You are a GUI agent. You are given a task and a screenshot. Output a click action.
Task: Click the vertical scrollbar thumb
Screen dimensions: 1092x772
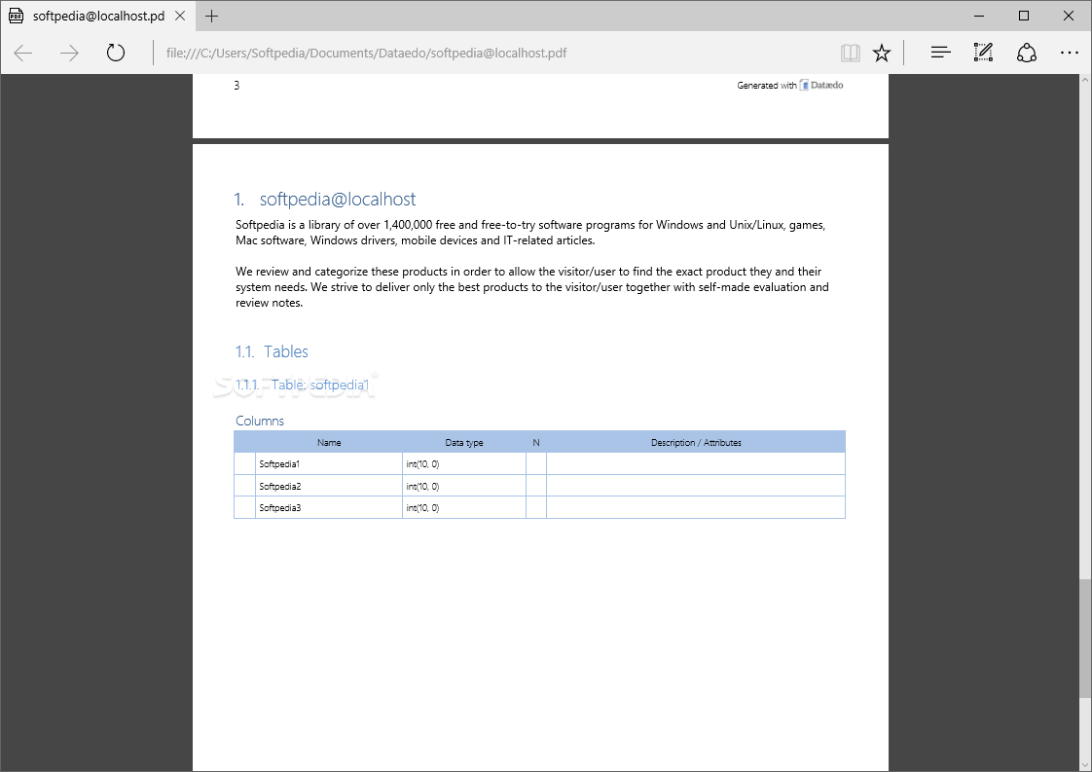tap(1085, 639)
